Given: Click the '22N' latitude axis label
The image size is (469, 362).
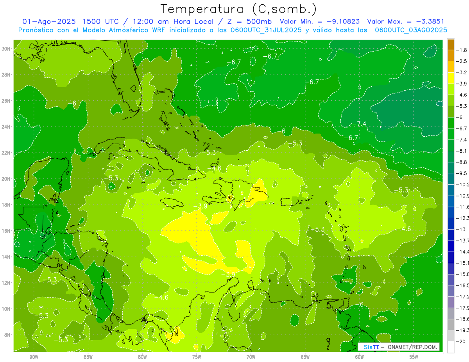Looking at the screenshot, I should 6,153.
